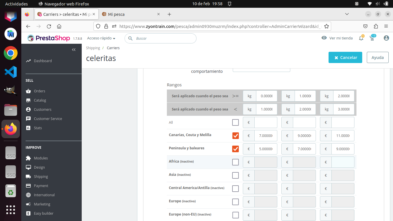Open the clock and date in top bar
Viewport: 393px width, 221px height.
(x=207, y=4)
